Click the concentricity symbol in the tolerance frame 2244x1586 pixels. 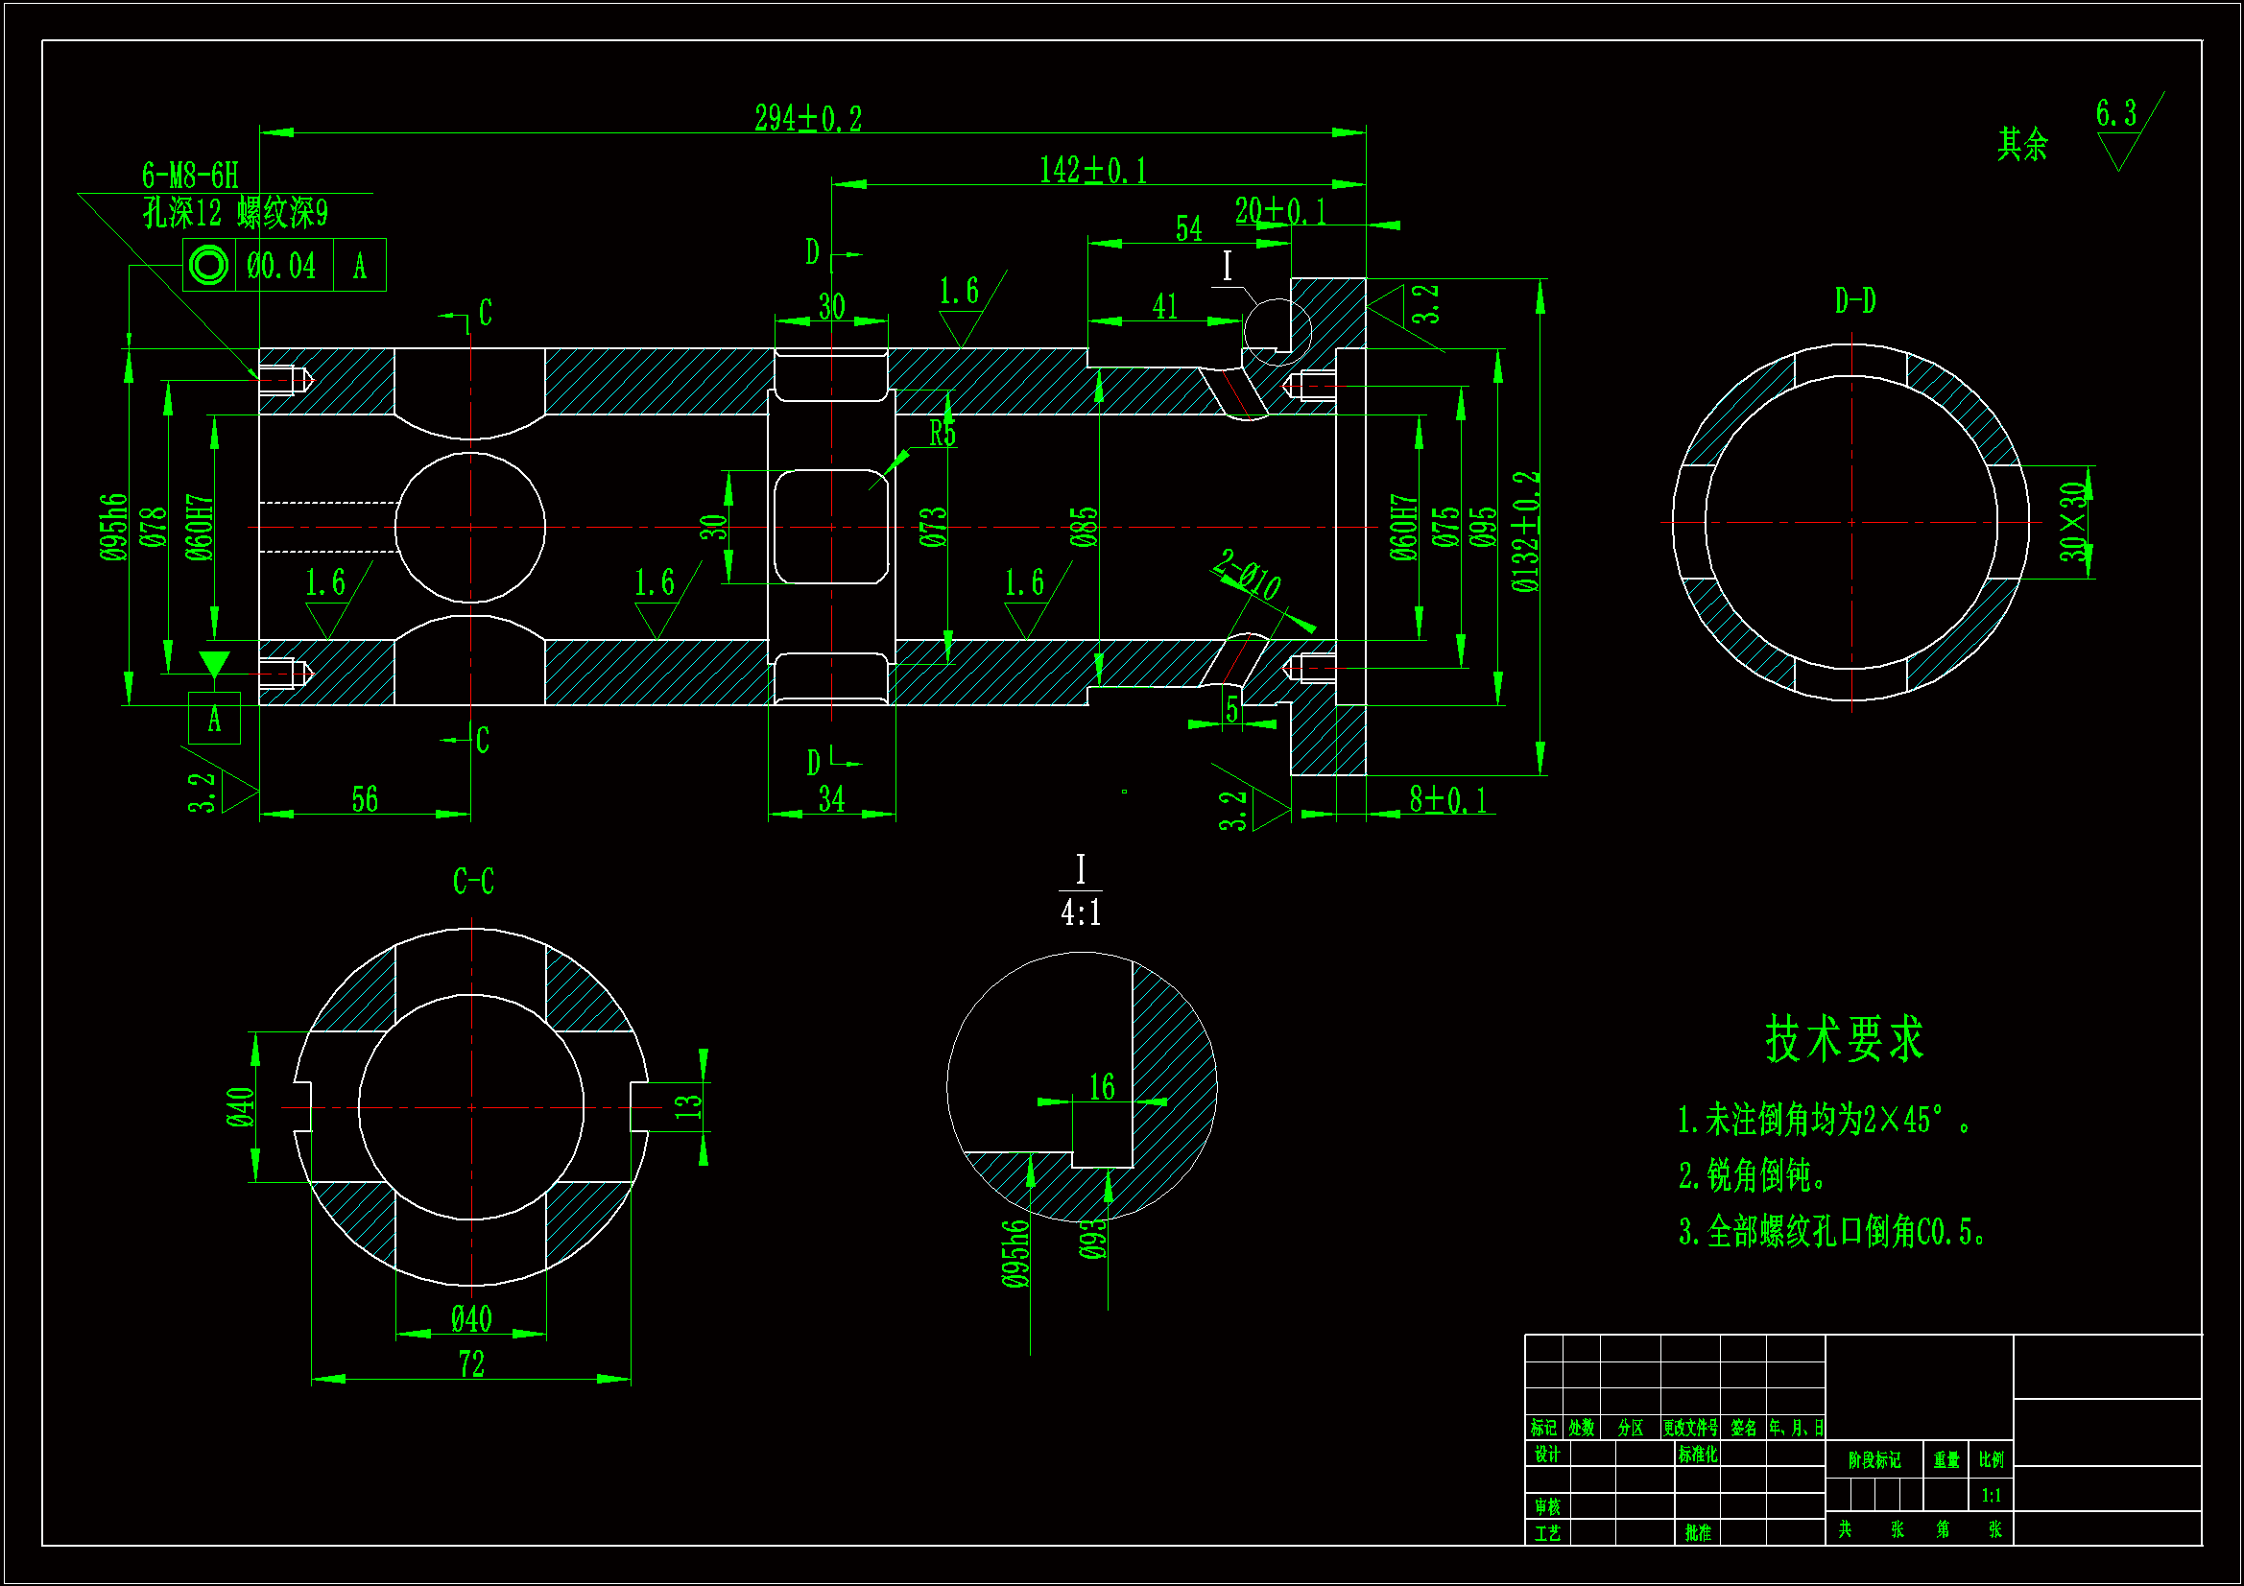point(208,265)
